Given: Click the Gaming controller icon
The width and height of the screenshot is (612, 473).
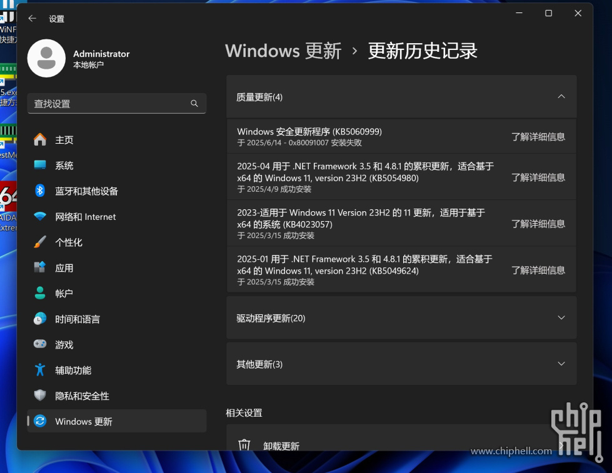Looking at the screenshot, I should 40,344.
